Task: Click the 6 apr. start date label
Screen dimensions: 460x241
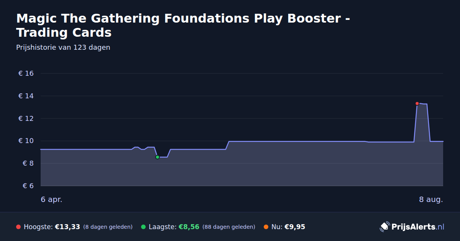Action: pyautogui.click(x=51, y=199)
